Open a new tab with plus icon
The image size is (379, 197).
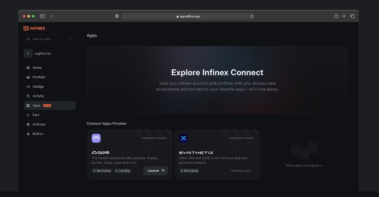(x=344, y=16)
